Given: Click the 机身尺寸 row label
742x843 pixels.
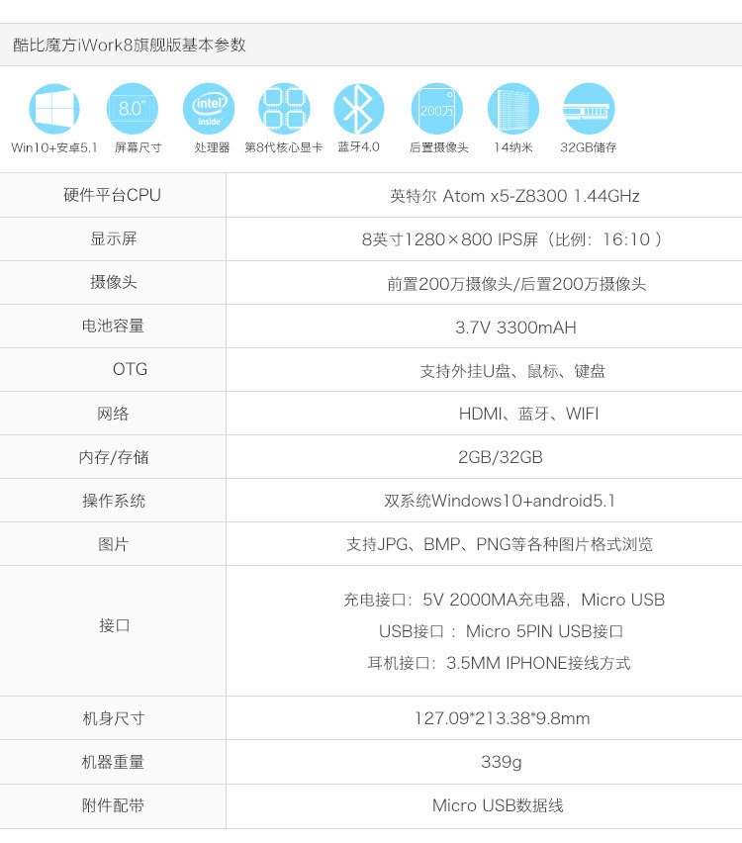Looking at the screenshot, I should (114, 718).
